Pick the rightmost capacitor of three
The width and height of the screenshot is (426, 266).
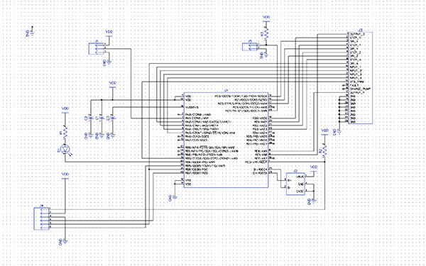112,118
